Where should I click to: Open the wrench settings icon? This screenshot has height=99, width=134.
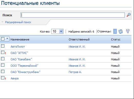click(128, 31)
